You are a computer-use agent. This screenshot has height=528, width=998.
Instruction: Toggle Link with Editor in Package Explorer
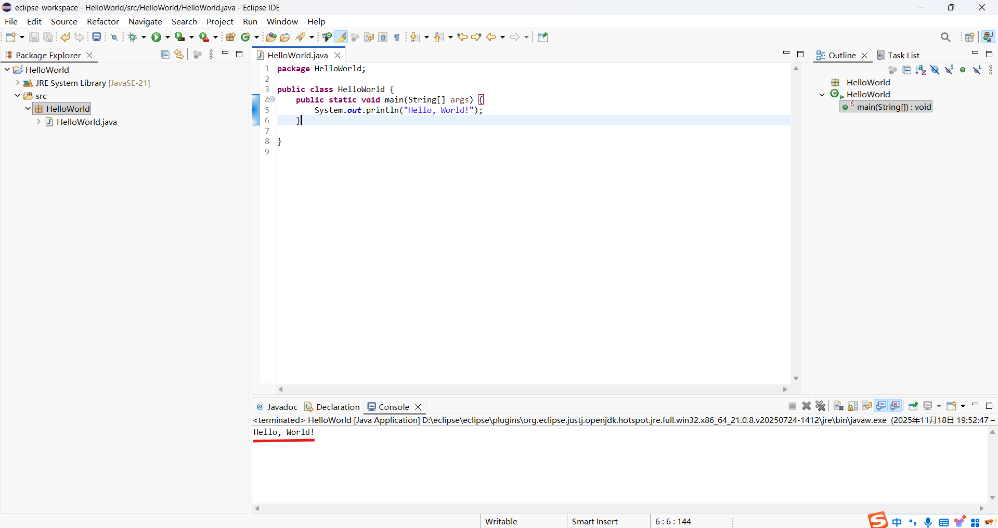point(179,55)
